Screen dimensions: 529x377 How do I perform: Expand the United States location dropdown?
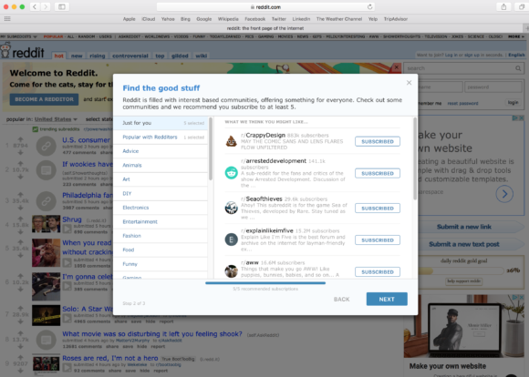click(x=56, y=119)
